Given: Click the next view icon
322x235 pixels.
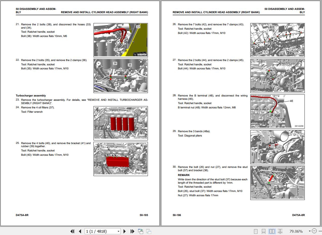Looking at the screenshot, I should 149,231.
